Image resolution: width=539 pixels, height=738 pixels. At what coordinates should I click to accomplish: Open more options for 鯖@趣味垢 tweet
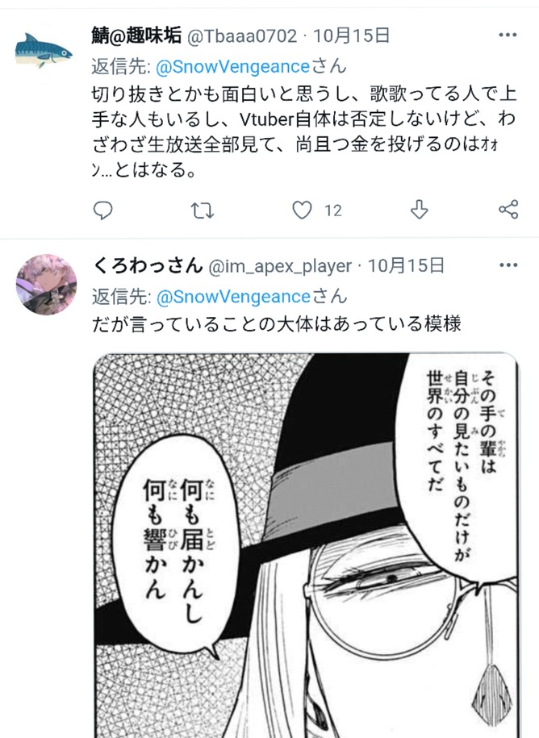coord(508,35)
